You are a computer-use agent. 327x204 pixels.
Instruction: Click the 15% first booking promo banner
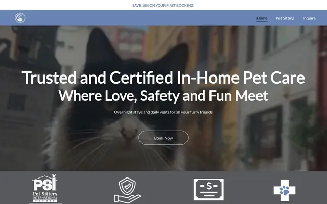(x=163, y=6)
